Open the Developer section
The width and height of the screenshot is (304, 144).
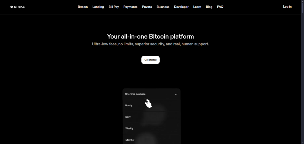coord(181,7)
